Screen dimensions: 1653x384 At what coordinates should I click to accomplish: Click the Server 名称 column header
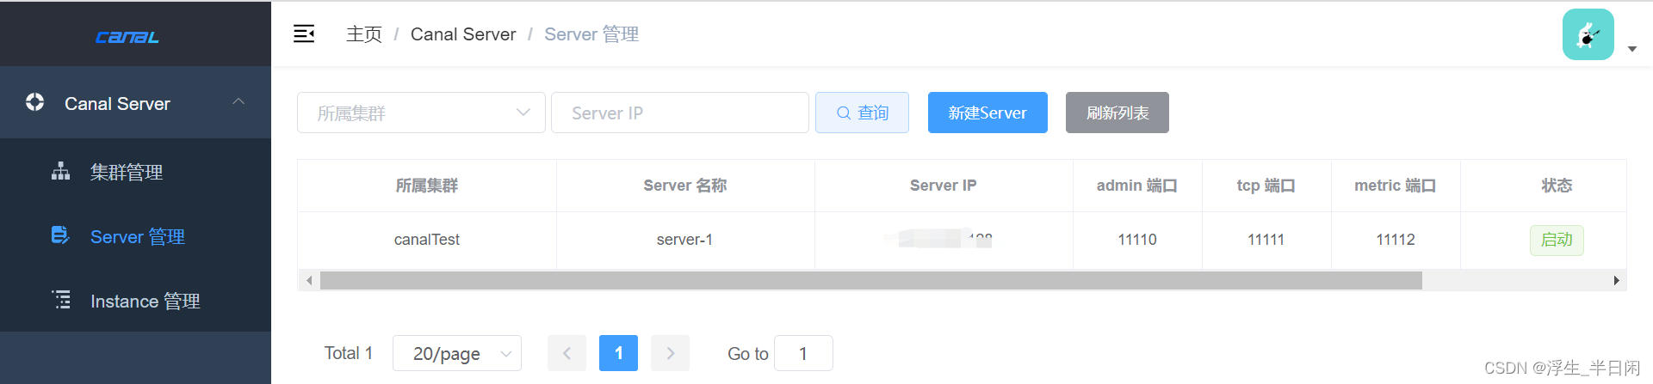(x=685, y=186)
